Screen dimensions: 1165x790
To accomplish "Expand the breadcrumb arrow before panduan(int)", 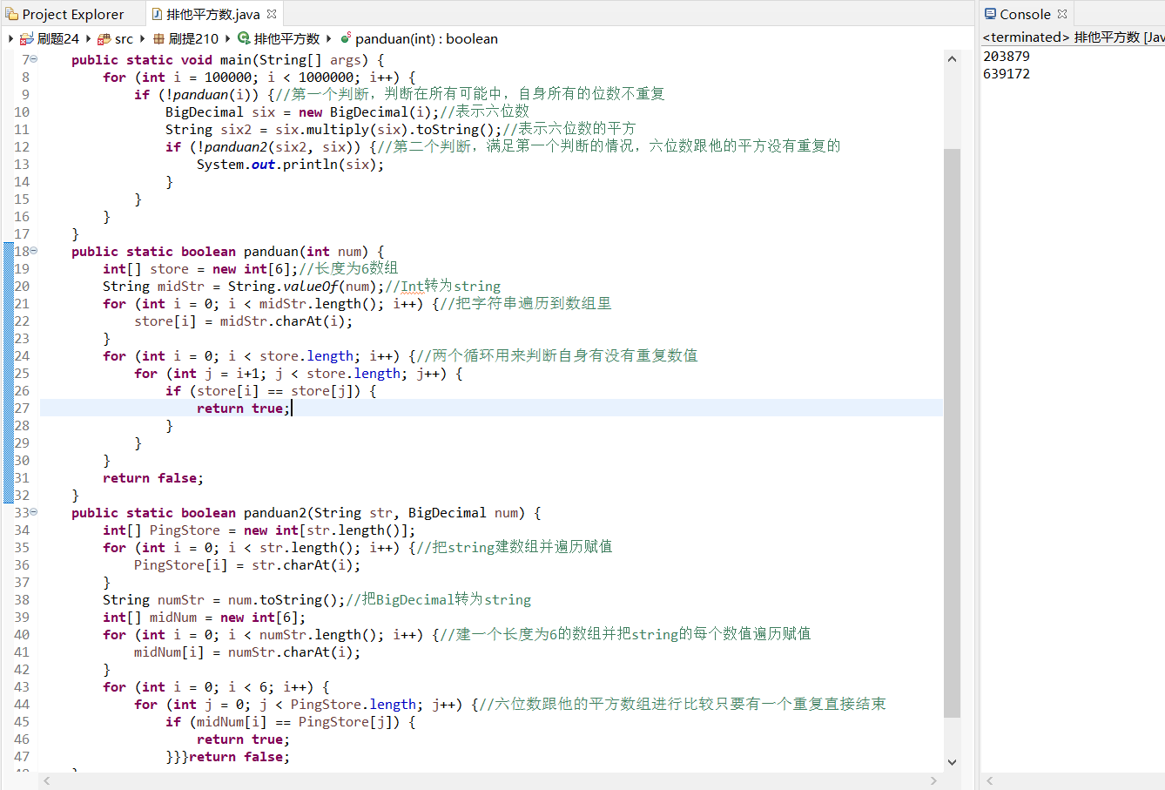I will pos(328,38).
